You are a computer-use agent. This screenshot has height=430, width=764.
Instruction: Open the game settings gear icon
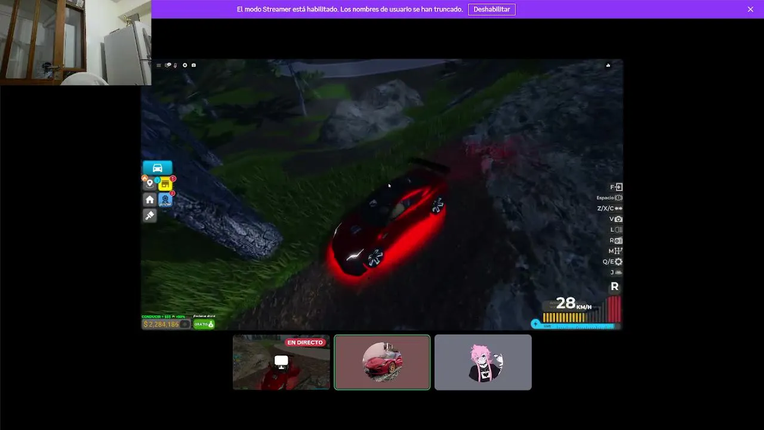coord(184,65)
